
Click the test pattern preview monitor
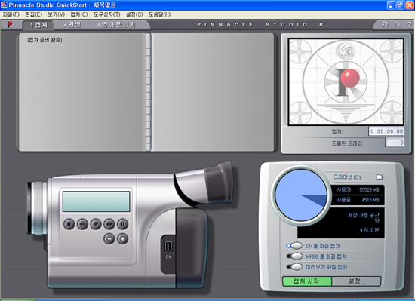346,81
